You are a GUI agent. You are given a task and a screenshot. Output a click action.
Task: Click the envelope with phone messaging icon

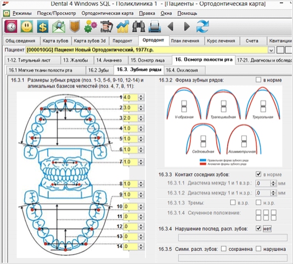point(59,26)
